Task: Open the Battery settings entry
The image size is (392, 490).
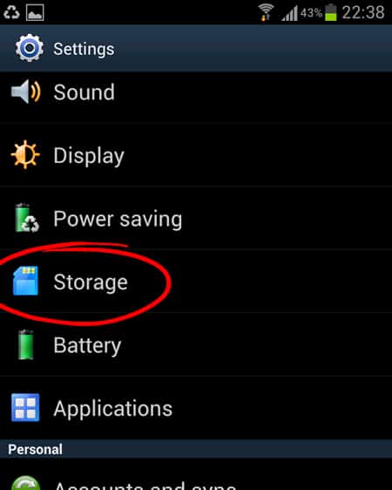Action: click(x=196, y=344)
